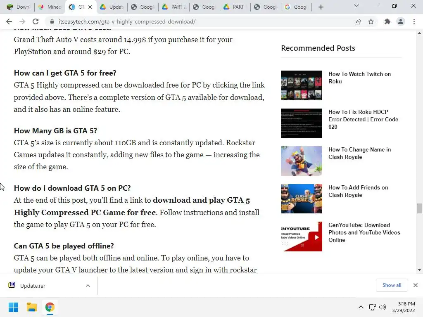Switch to the first PART Drive tab
Screen dimensions: 423x317
point(174,7)
